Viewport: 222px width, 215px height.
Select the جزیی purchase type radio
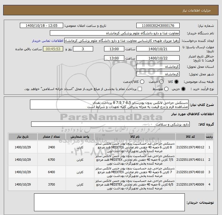[183, 89]
